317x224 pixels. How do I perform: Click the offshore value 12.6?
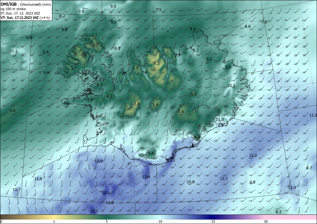(x=99, y=161)
